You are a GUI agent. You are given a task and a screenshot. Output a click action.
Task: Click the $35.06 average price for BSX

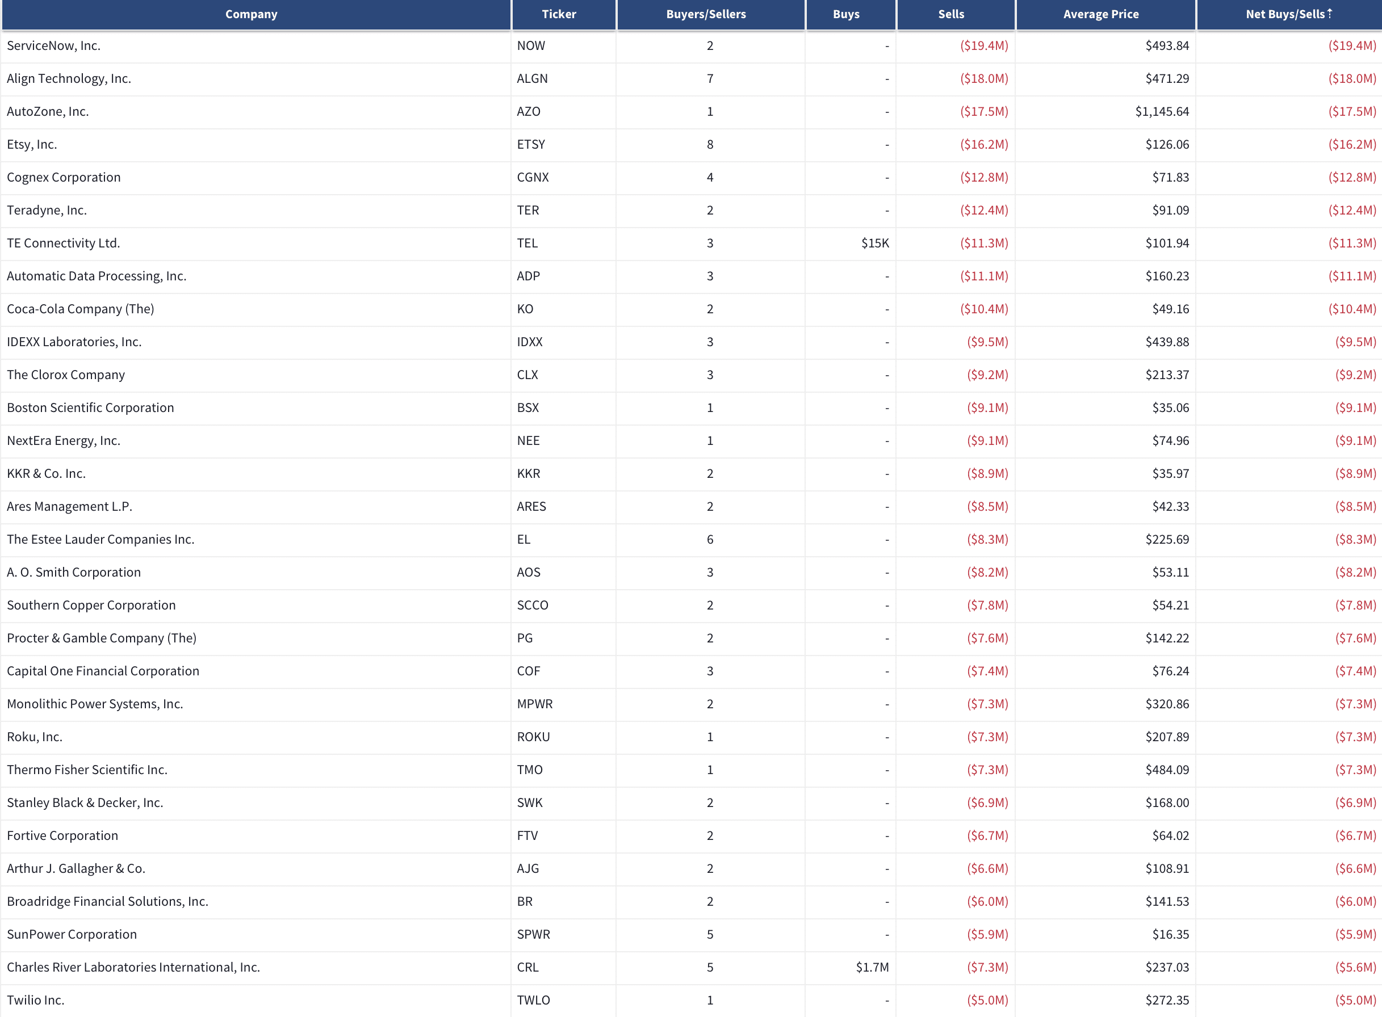[1171, 407]
